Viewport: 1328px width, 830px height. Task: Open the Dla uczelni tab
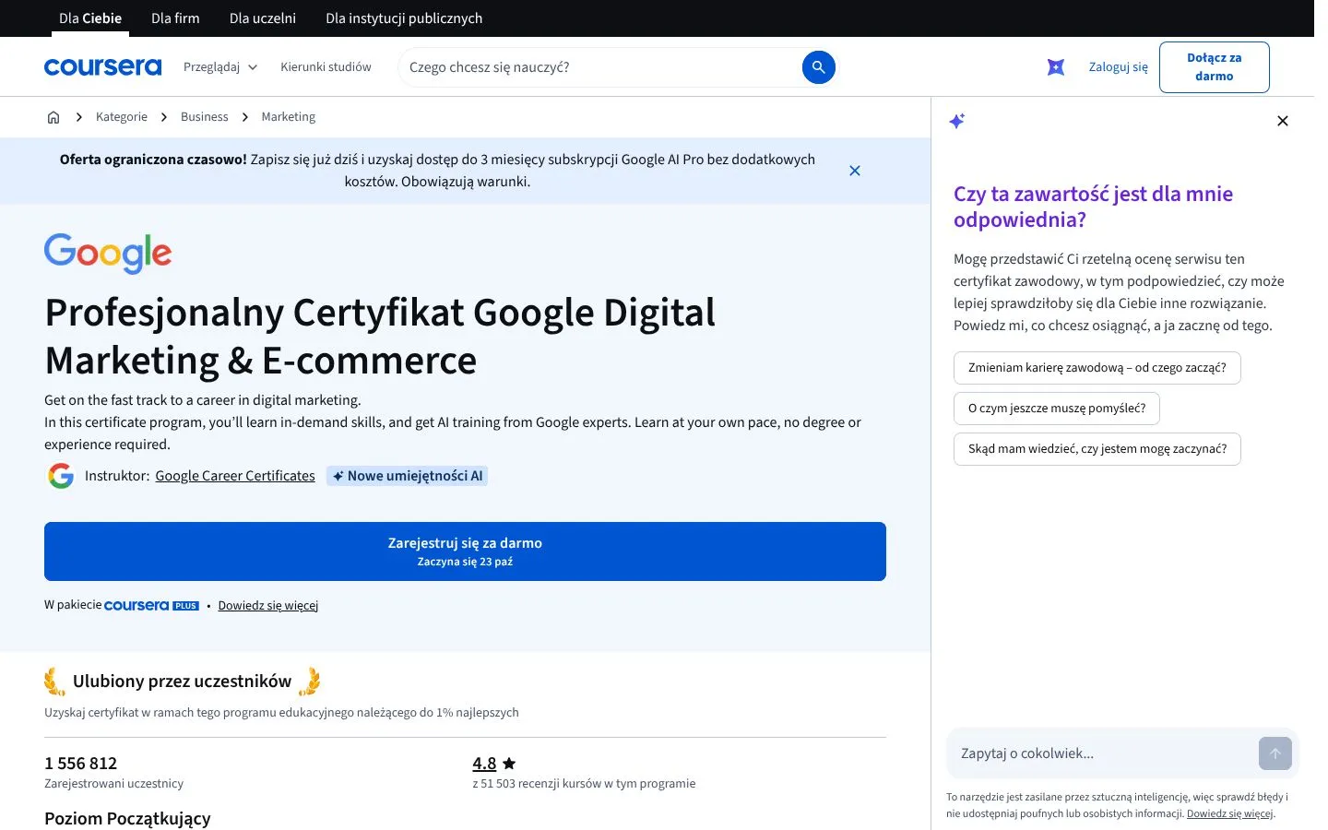(x=263, y=18)
